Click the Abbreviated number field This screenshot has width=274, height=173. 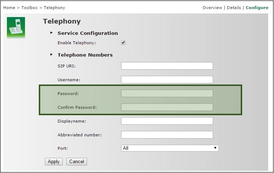[x=167, y=135]
